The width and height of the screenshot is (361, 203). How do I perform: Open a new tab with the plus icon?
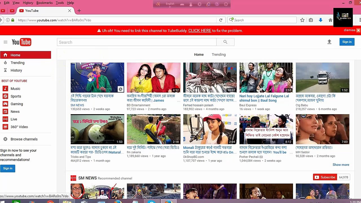click(79, 11)
